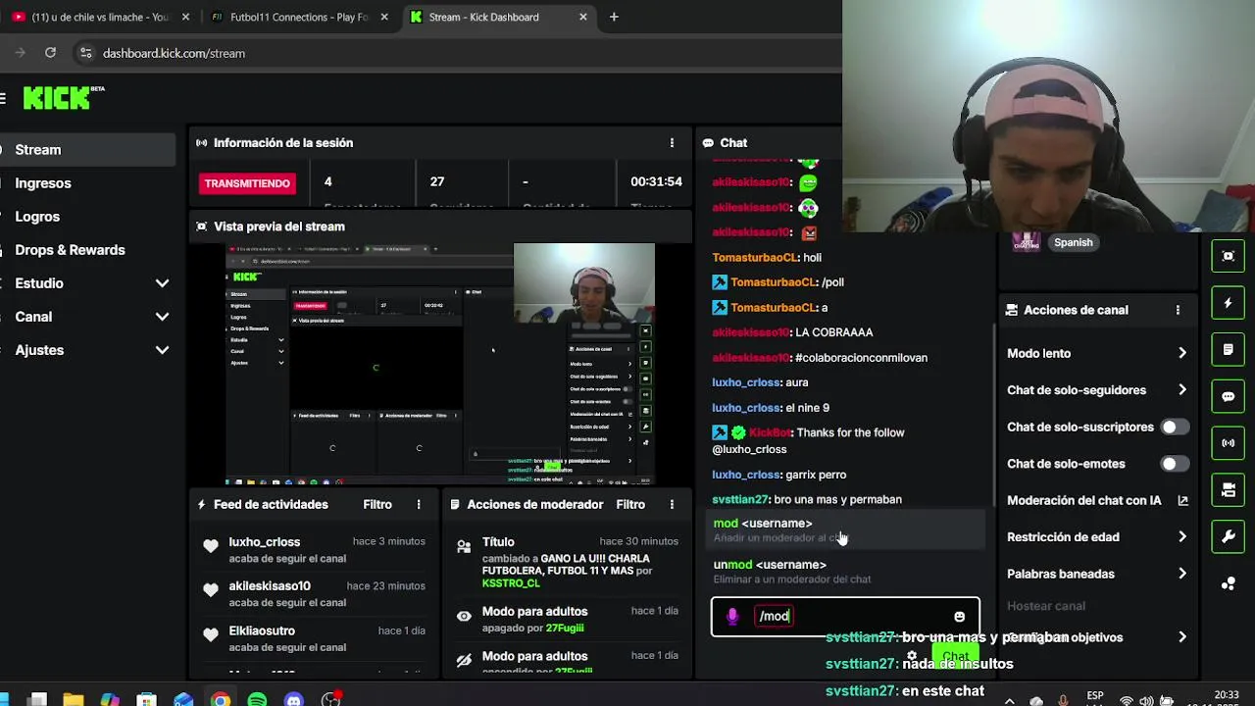This screenshot has height=706, width=1255.
Task: Click the KSSTRO_CL username link
Action: point(511,583)
